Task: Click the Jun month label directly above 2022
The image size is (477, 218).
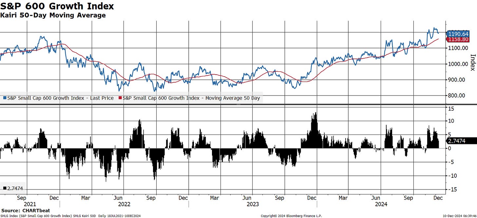Action: (x=119, y=198)
